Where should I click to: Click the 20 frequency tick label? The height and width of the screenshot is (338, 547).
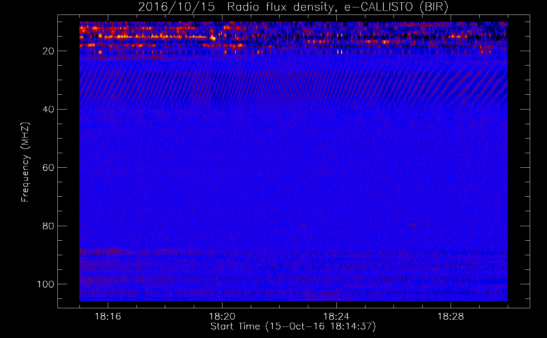(x=48, y=51)
